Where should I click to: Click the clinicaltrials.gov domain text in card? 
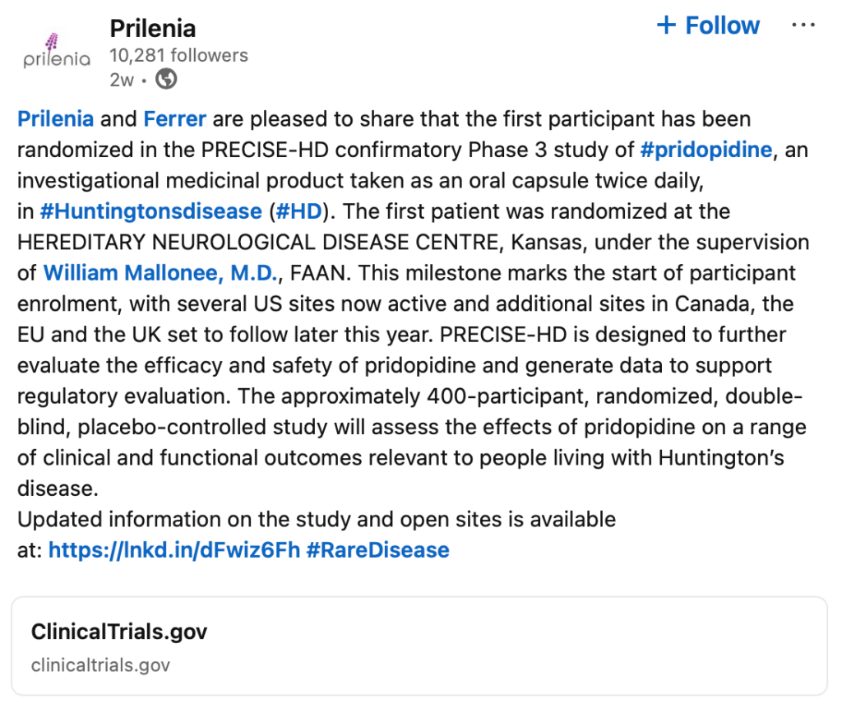(100, 665)
